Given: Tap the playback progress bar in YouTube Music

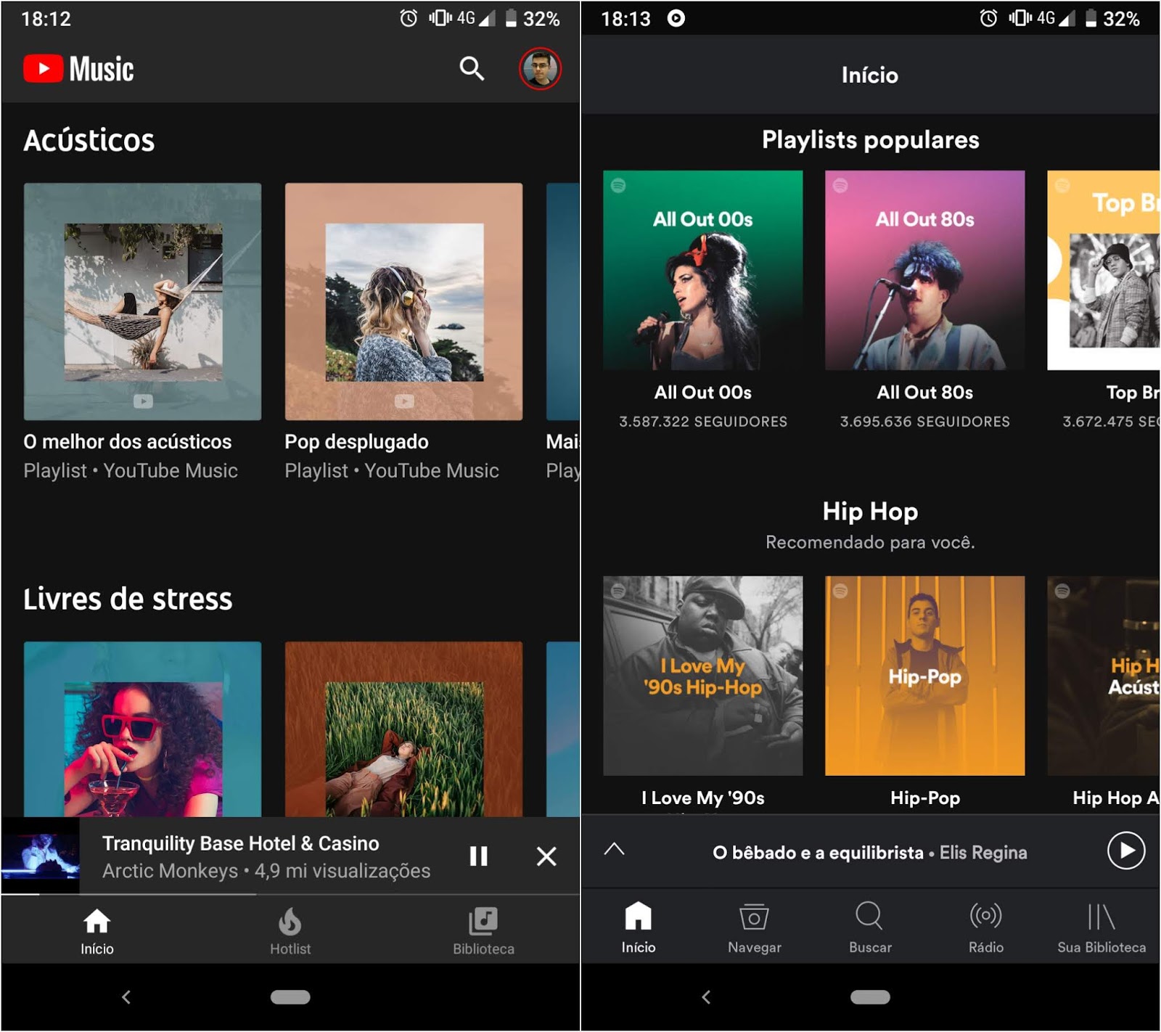Looking at the screenshot, I should [x=290, y=894].
